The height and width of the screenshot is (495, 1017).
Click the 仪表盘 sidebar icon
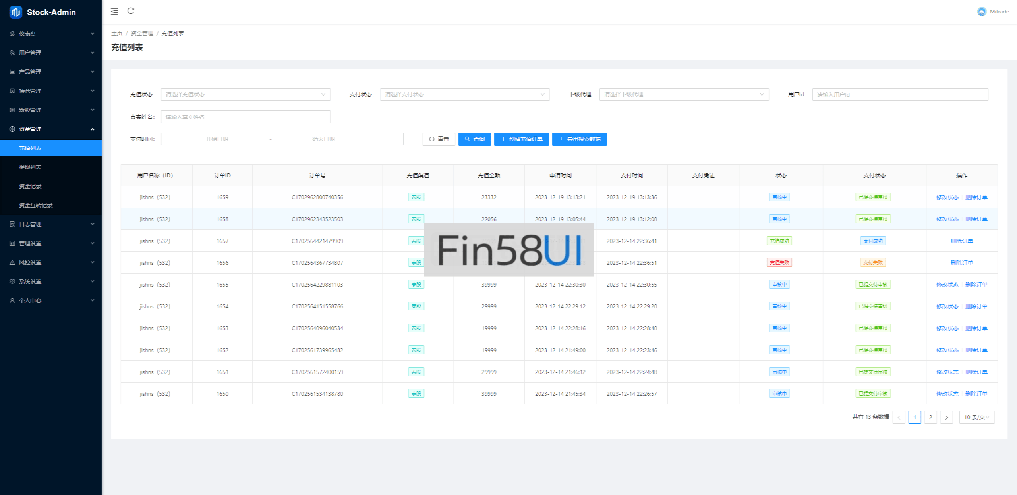coord(12,34)
